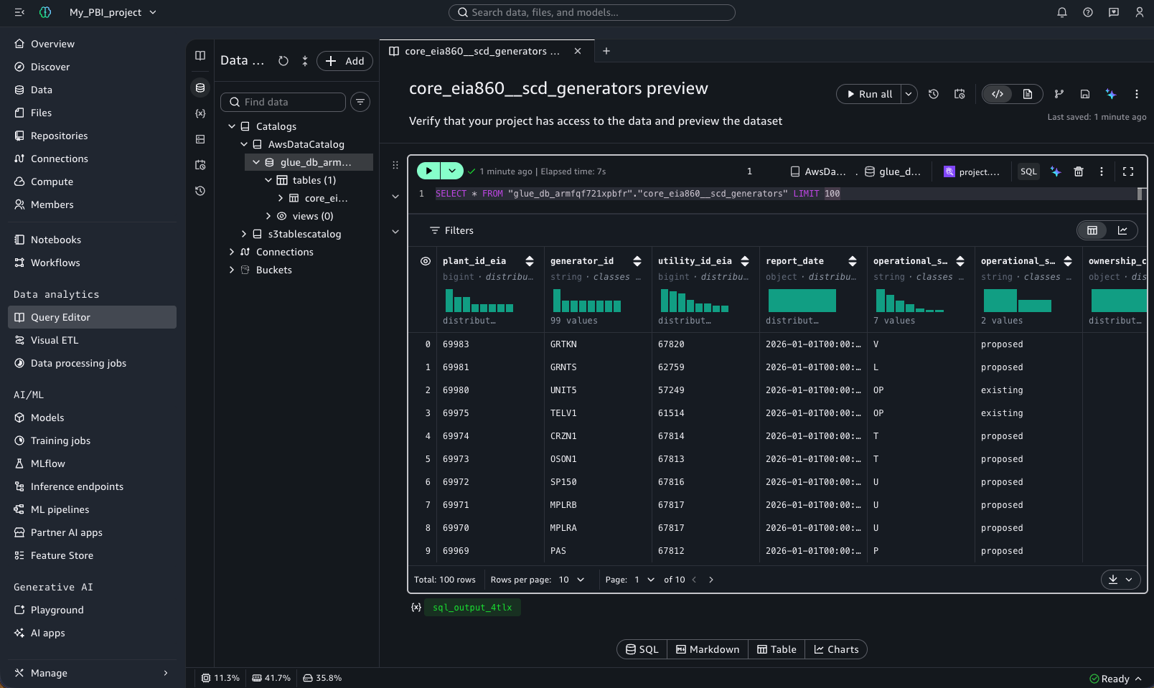Open the AI assistant sparkle icon in toolbar
This screenshot has width=1154, height=688.
pos(1111,94)
